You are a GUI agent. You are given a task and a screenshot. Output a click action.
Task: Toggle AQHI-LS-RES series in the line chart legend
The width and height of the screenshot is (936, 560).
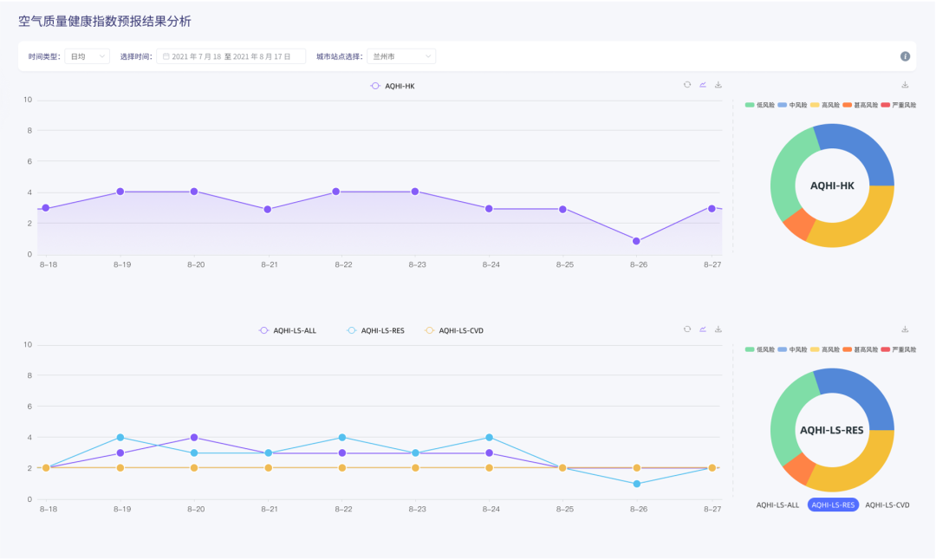tap(375, 331)
